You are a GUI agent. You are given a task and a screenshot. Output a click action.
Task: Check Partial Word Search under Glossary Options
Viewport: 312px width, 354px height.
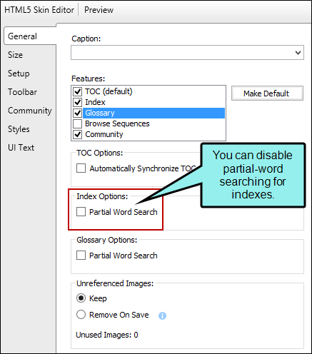81,256
